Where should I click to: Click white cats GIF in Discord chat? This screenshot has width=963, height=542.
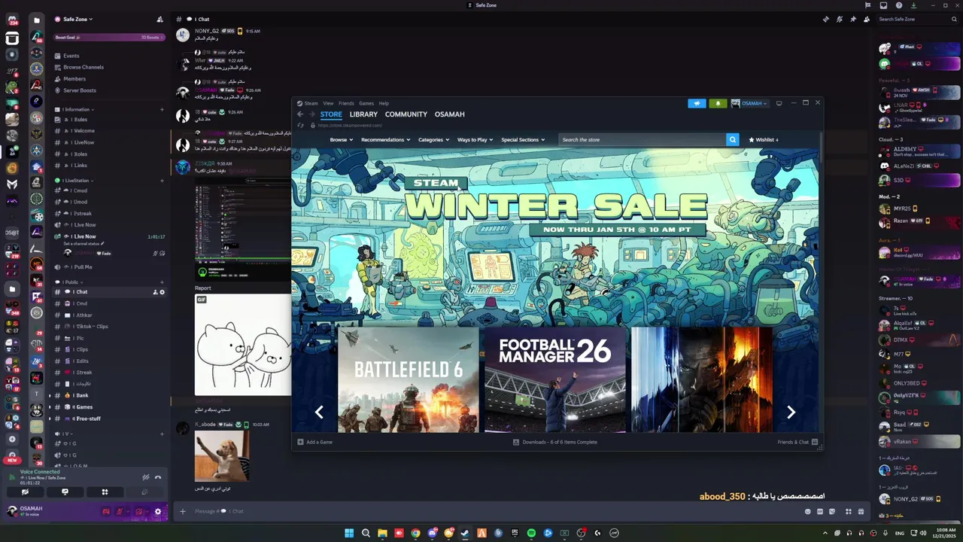[x=243, y=345]
